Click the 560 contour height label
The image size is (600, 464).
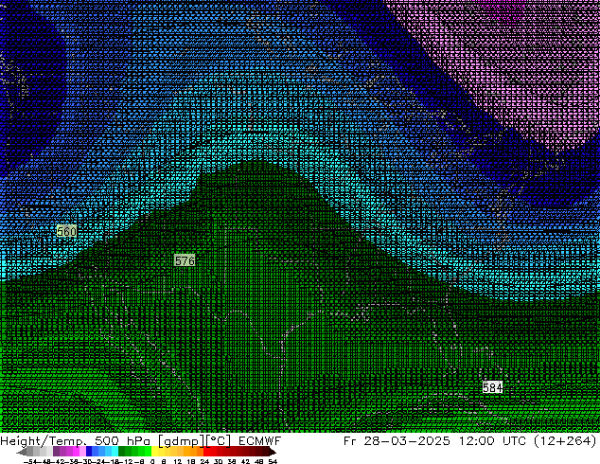coord(66,231)
